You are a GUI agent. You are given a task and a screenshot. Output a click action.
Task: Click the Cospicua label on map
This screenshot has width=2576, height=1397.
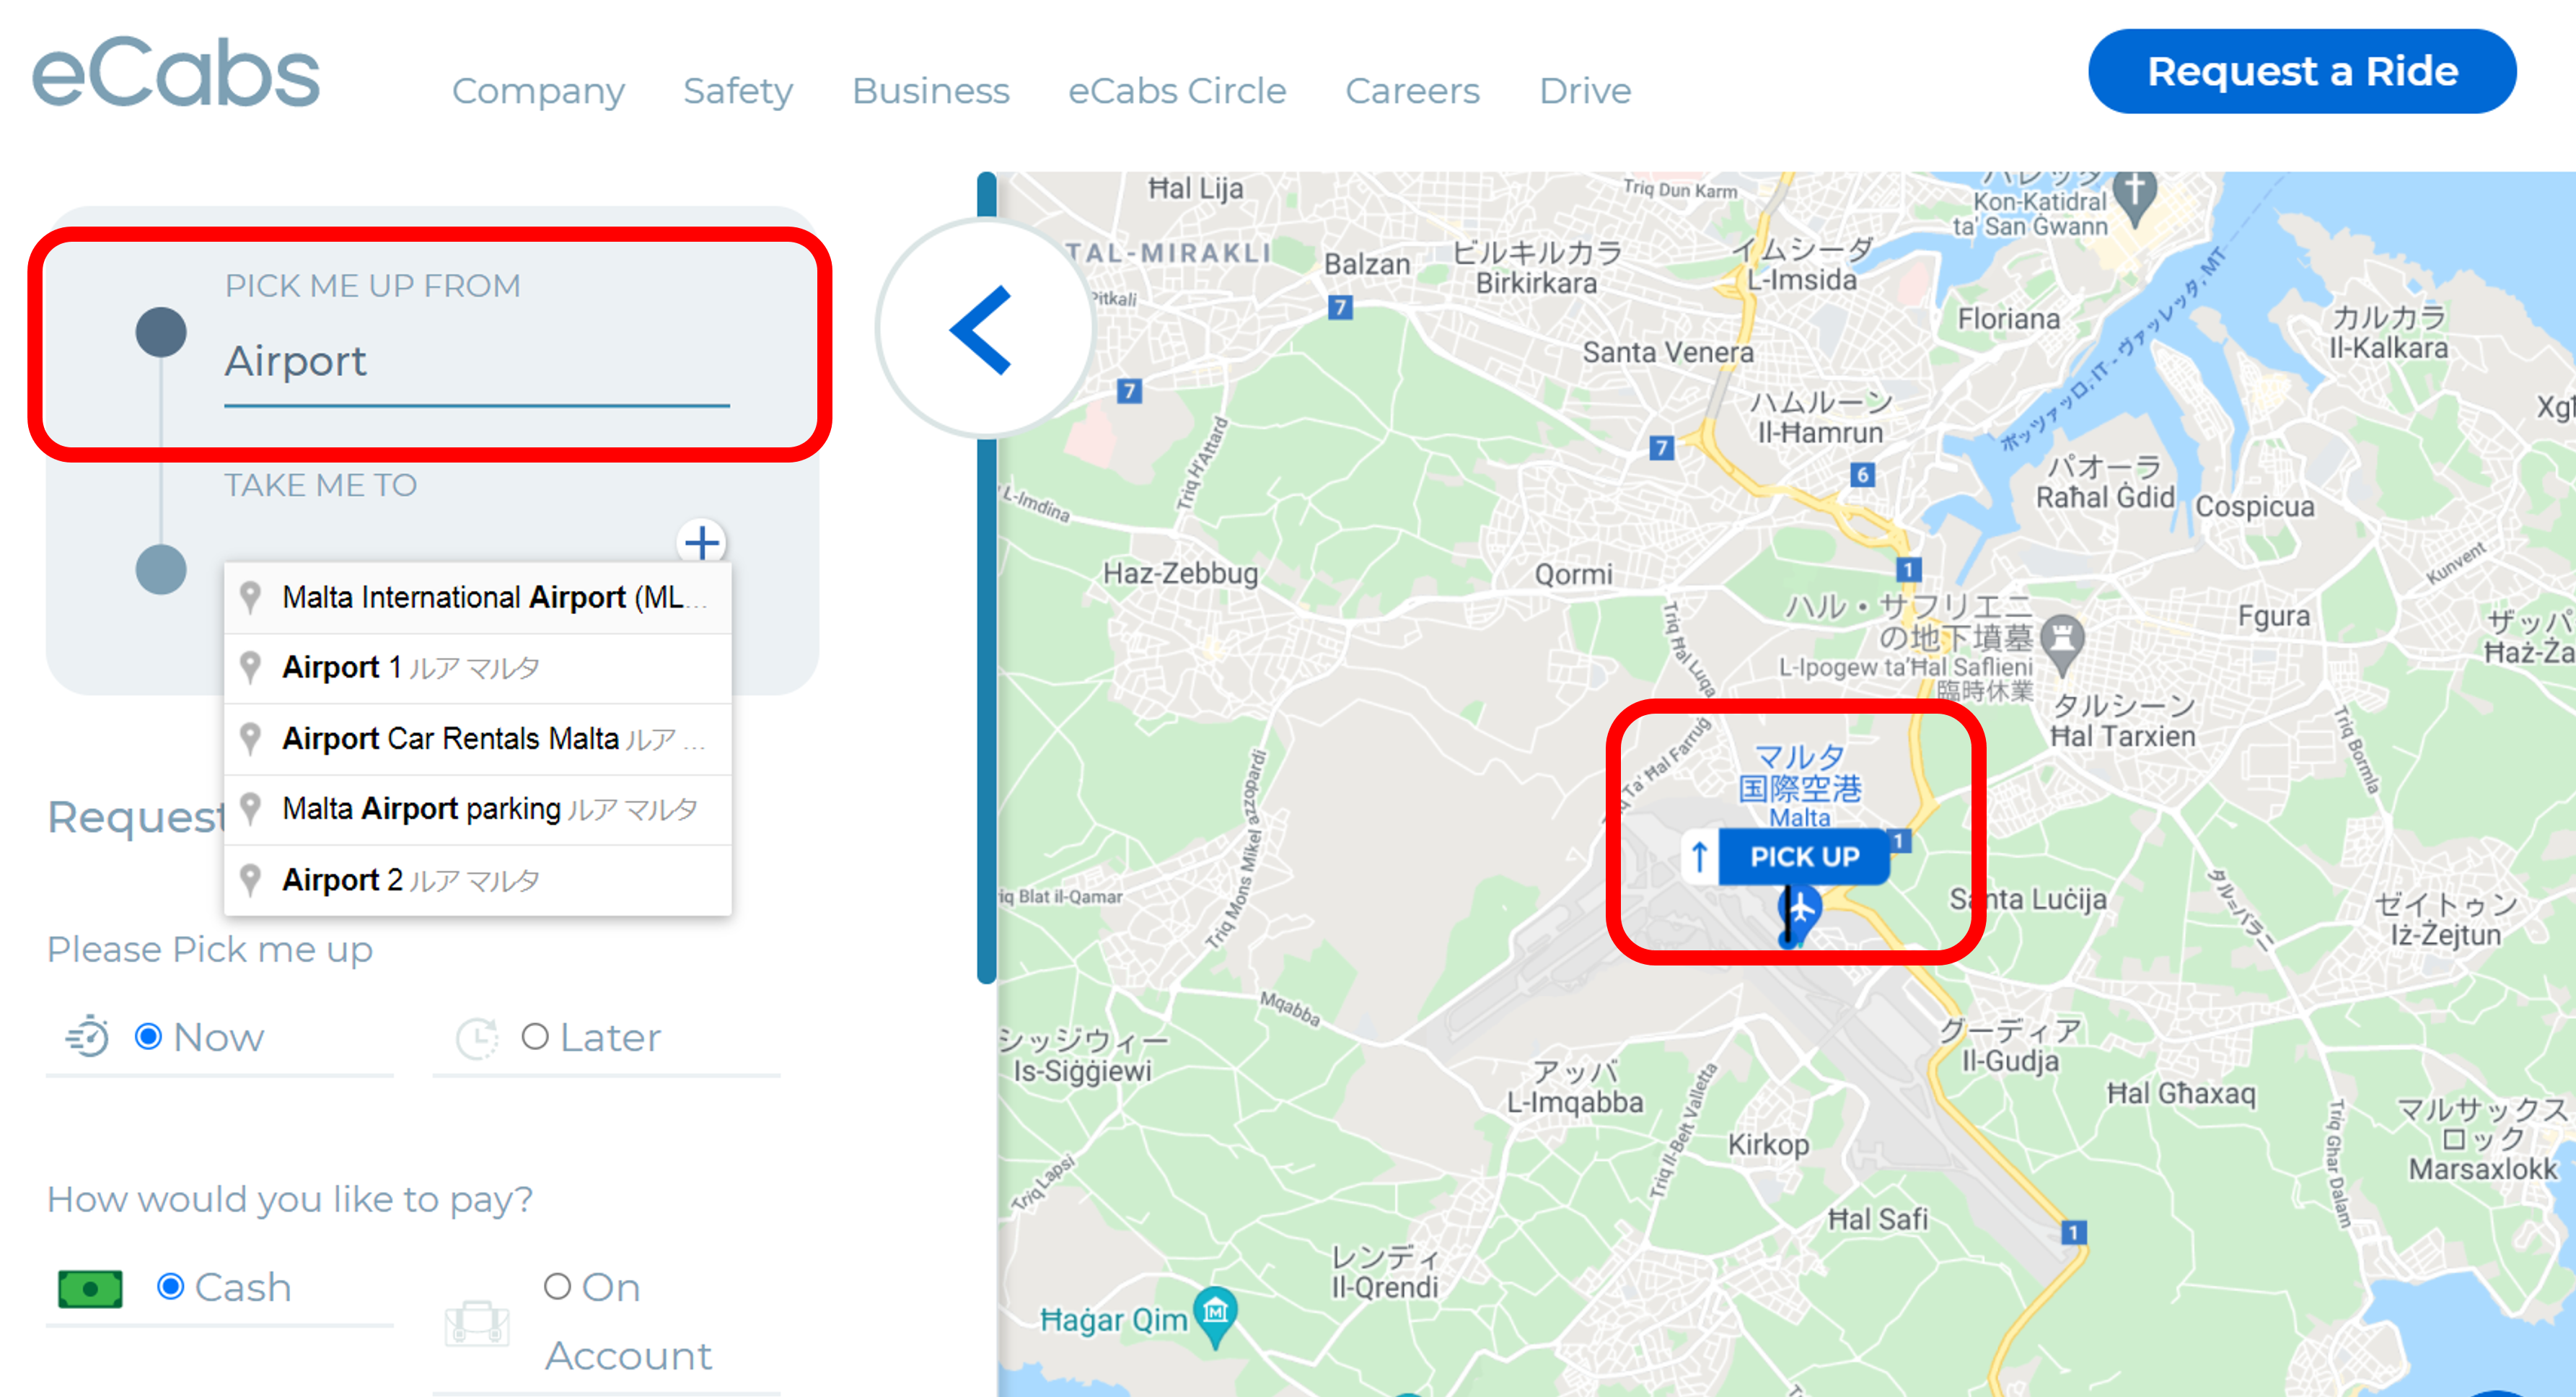[2254, 507]
